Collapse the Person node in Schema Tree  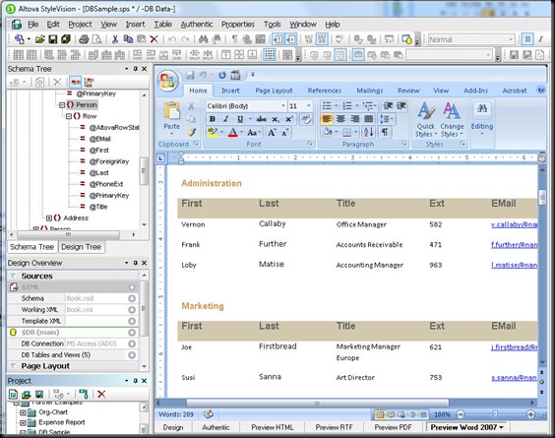pos(62,104)
